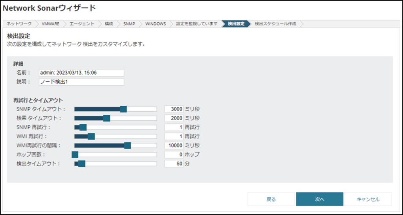This screenshot has width=403, height=215.
Task: Click the 説明 field containing ノード検出1
Action: click(81, 82)
